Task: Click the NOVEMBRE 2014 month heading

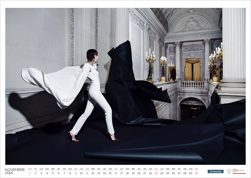Action: tap(15, 171)
